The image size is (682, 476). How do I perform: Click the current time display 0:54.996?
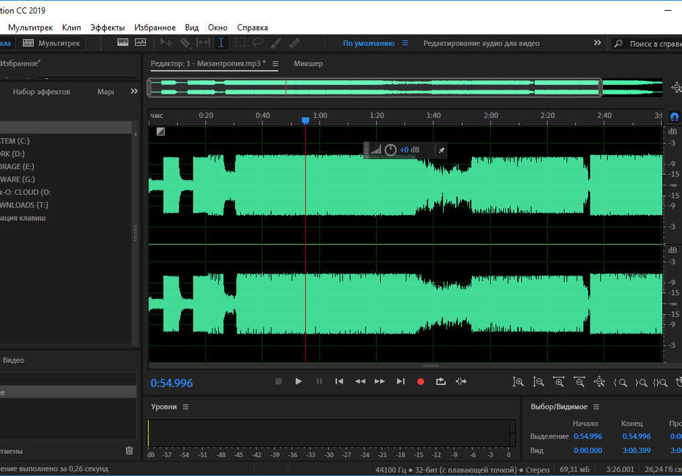[x=172, y=383]
